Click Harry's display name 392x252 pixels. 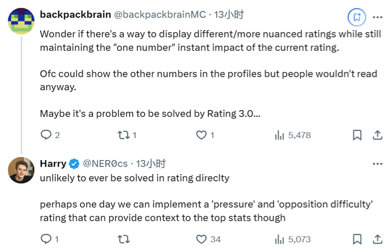pyautogui.click(x=53, y=163)
